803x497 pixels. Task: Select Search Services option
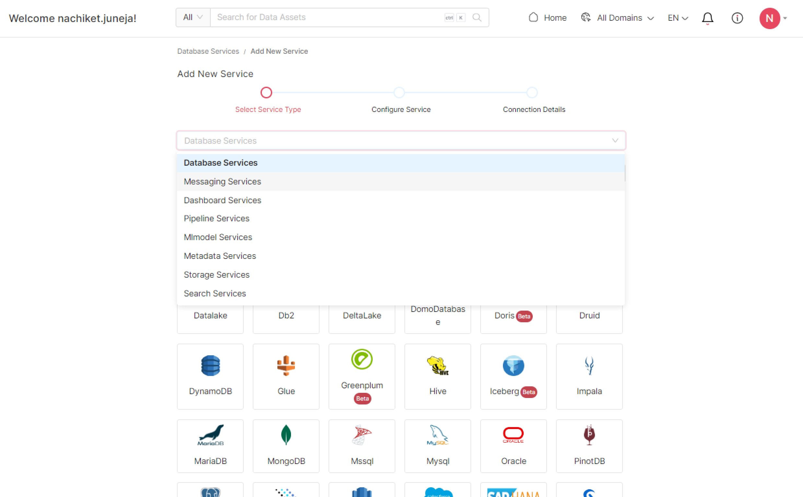pyautogui.click(x=401, y=293)
